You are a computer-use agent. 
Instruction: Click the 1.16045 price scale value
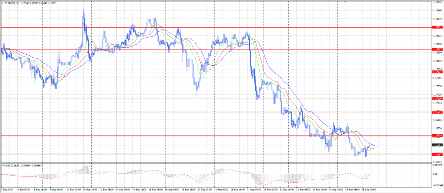[437, 162]
